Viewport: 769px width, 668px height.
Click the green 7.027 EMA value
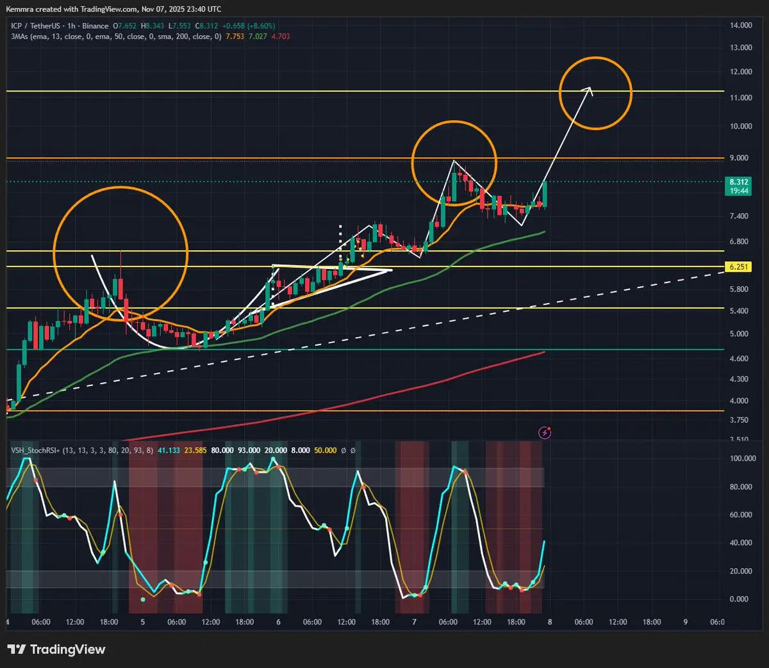click(x=258, y=37)
